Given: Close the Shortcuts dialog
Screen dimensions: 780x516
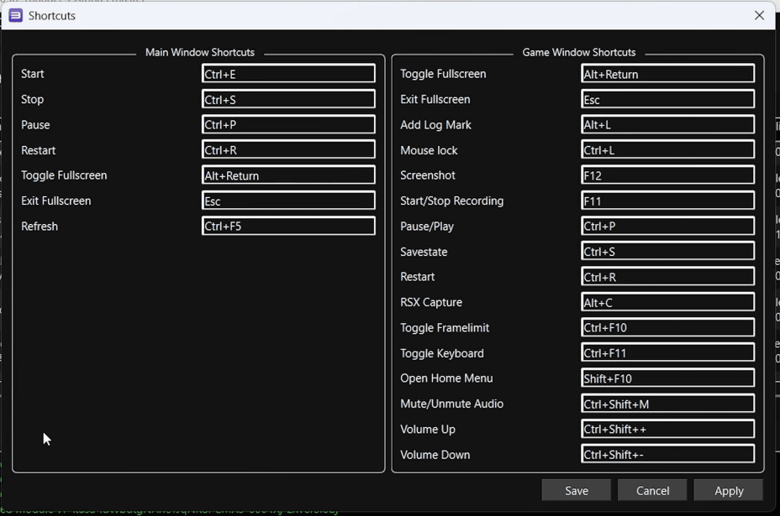Looking at the screenshot, I should click(x=759, y=15).
